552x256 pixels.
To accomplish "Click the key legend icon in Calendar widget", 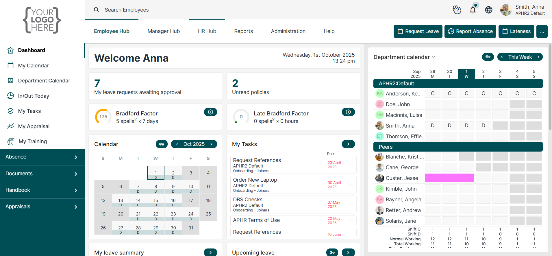I will tap(162, 144).
